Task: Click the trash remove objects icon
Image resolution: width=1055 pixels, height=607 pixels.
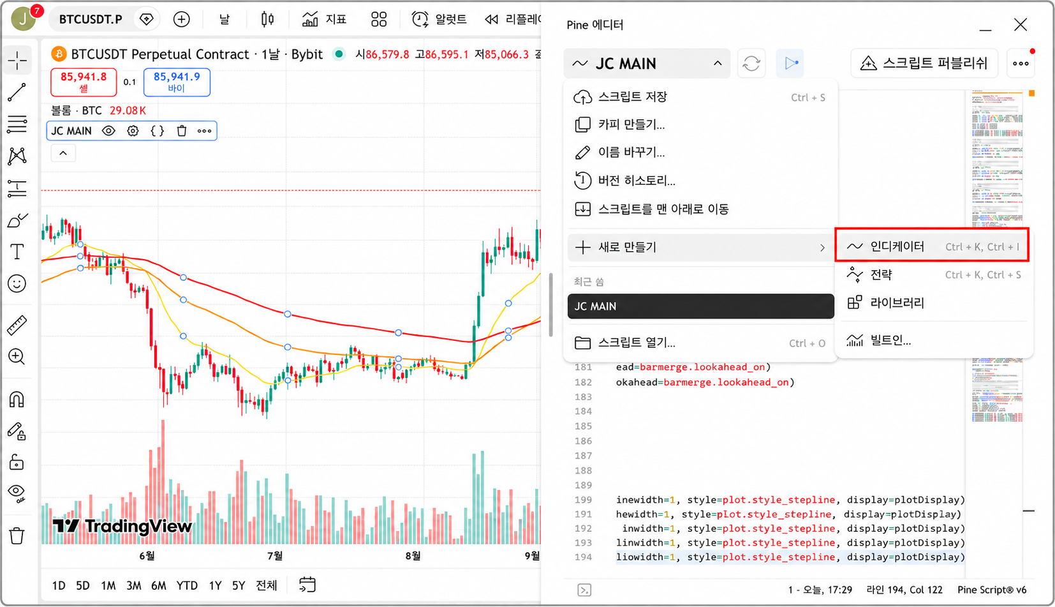Action: (x=17, y=536)
